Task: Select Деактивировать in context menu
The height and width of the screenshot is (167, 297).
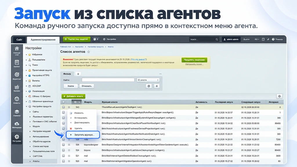Action: coord(82,123)
